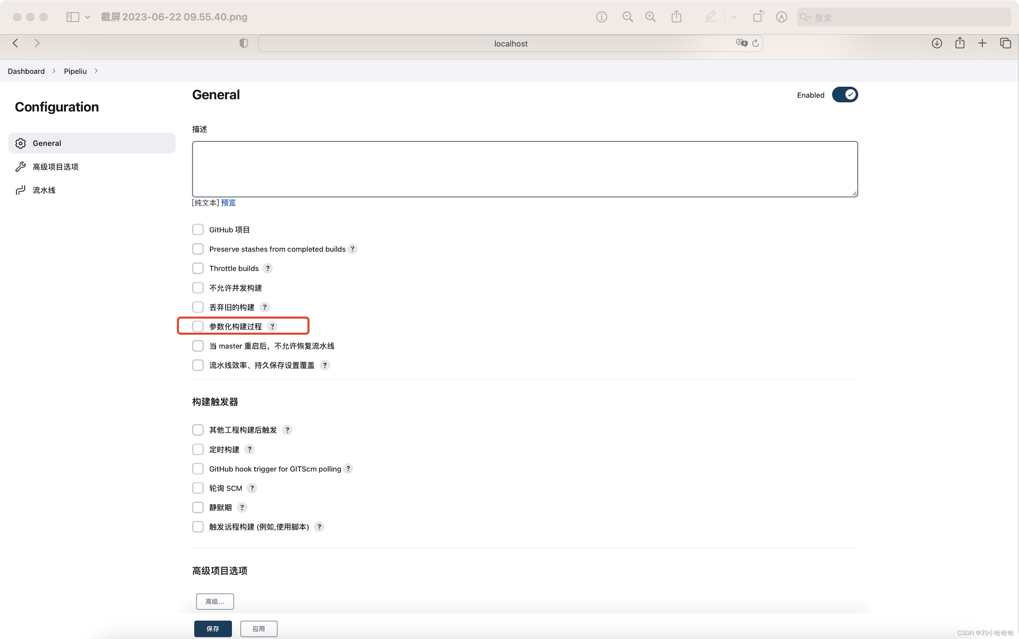This screenshot has height=639, width=1019.
Task: Go forward with the browser forward arrow
Action: (37, 43)
